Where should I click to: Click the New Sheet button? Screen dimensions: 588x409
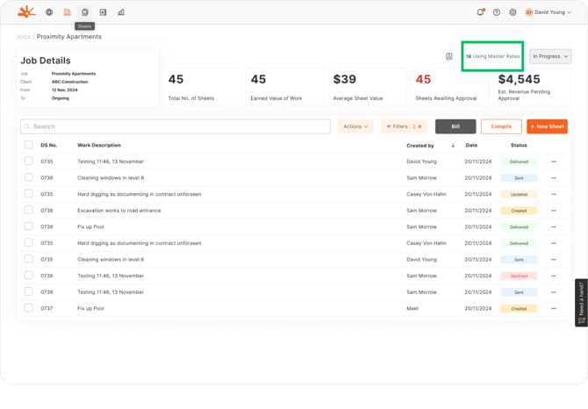pyautogui.click(x=547, y=126)
